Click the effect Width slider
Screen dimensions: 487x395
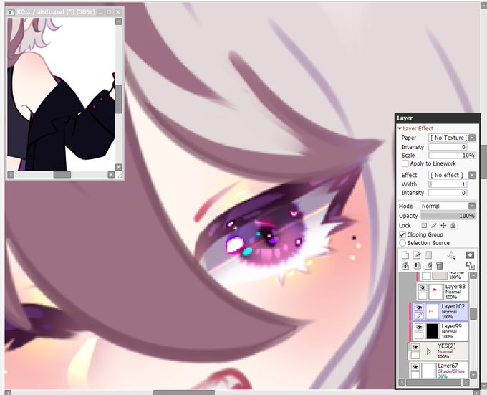pyautogui.click(x=448, y=184)
